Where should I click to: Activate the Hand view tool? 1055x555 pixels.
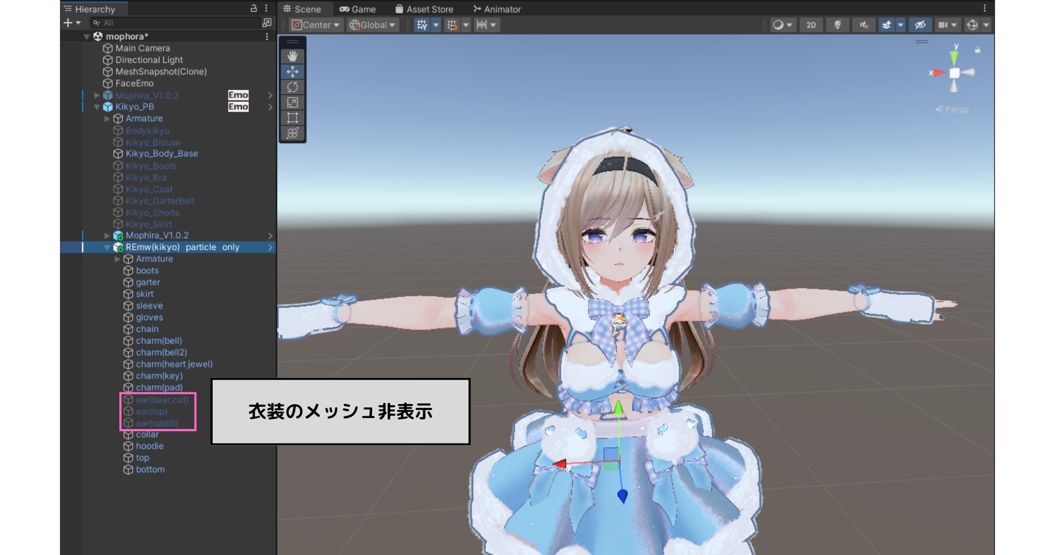click(x=293, y=55)
